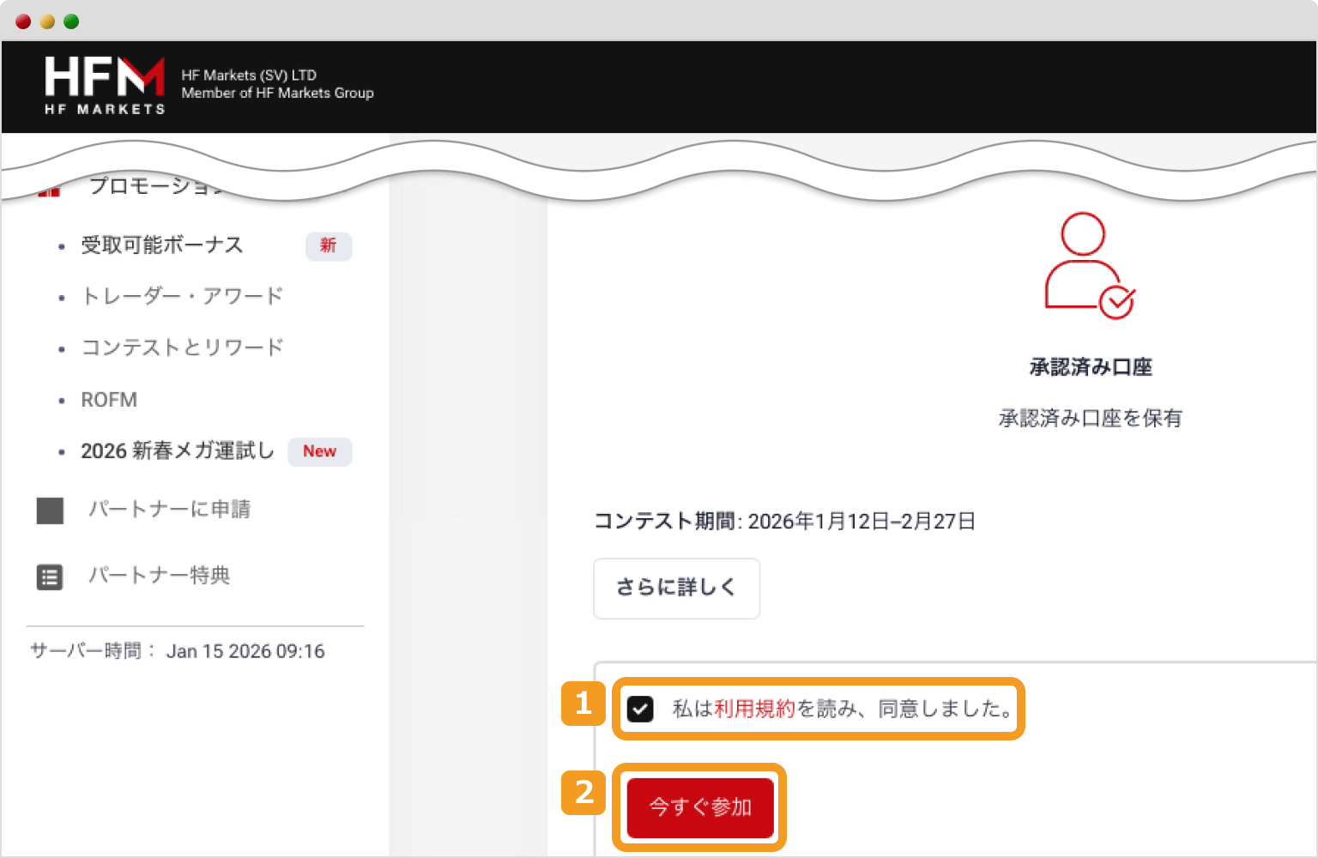The width and height of the screenshot is (1318, 858).
Task: Click the さらに詳しく button
Action: (x=676, y=589)
